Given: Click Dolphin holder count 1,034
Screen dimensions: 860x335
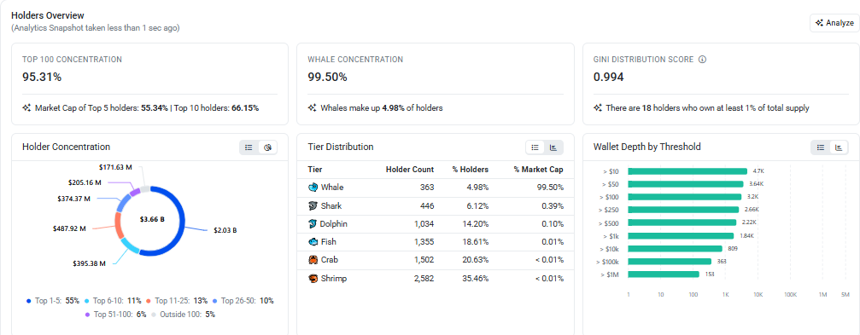Looking at the screenshot, I should click(x=424, y=224).
